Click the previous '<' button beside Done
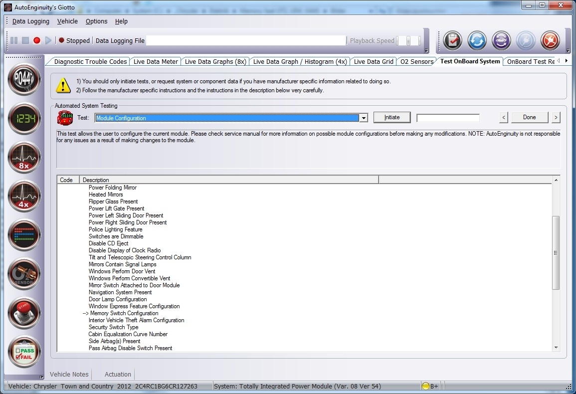 pyautogui.click(x=504, y=117)
